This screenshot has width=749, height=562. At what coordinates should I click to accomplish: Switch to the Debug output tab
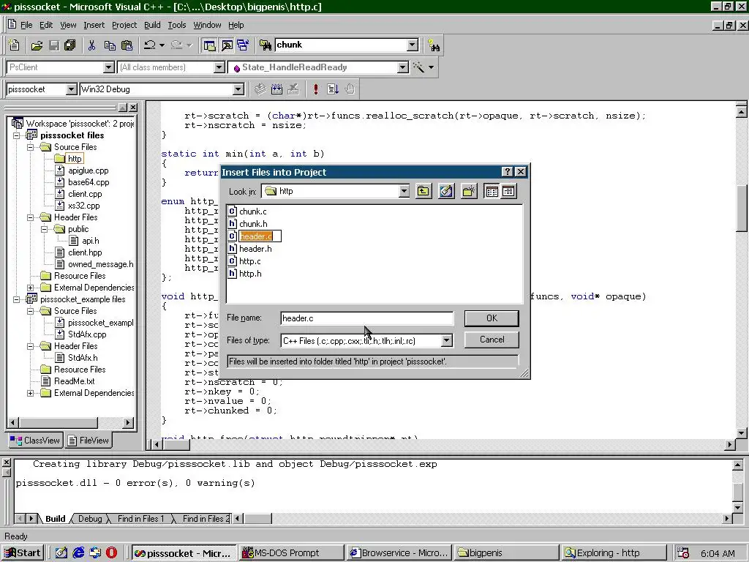coord(90,519)
